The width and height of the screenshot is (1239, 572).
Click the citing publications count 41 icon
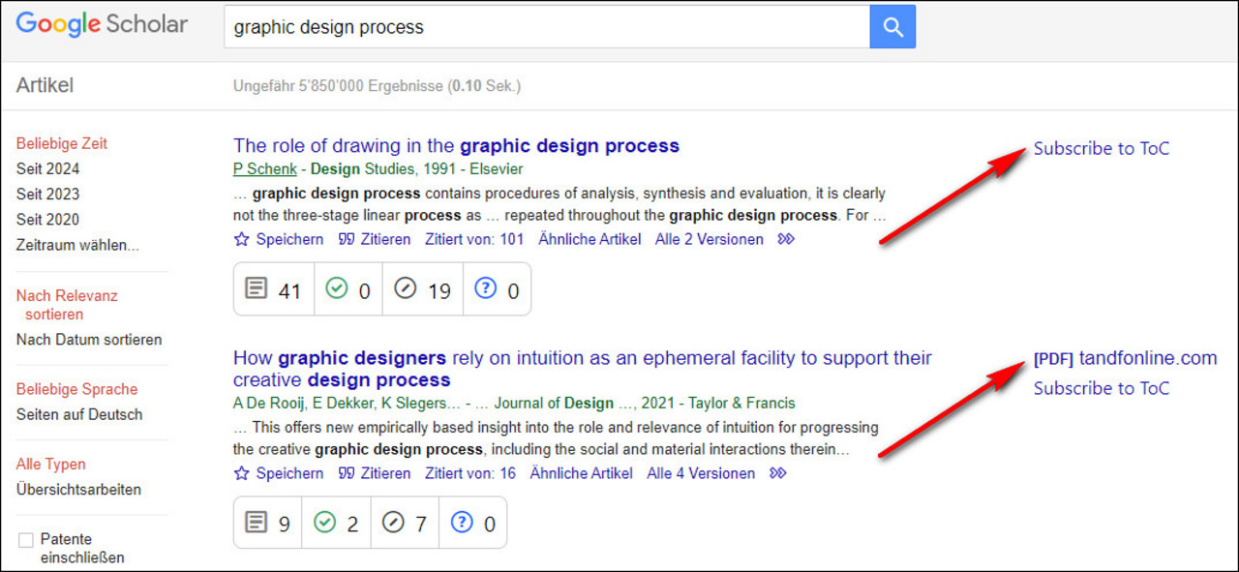pyautogui.click(x=257, y=289)
